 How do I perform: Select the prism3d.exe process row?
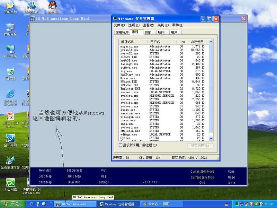point(129,50)
